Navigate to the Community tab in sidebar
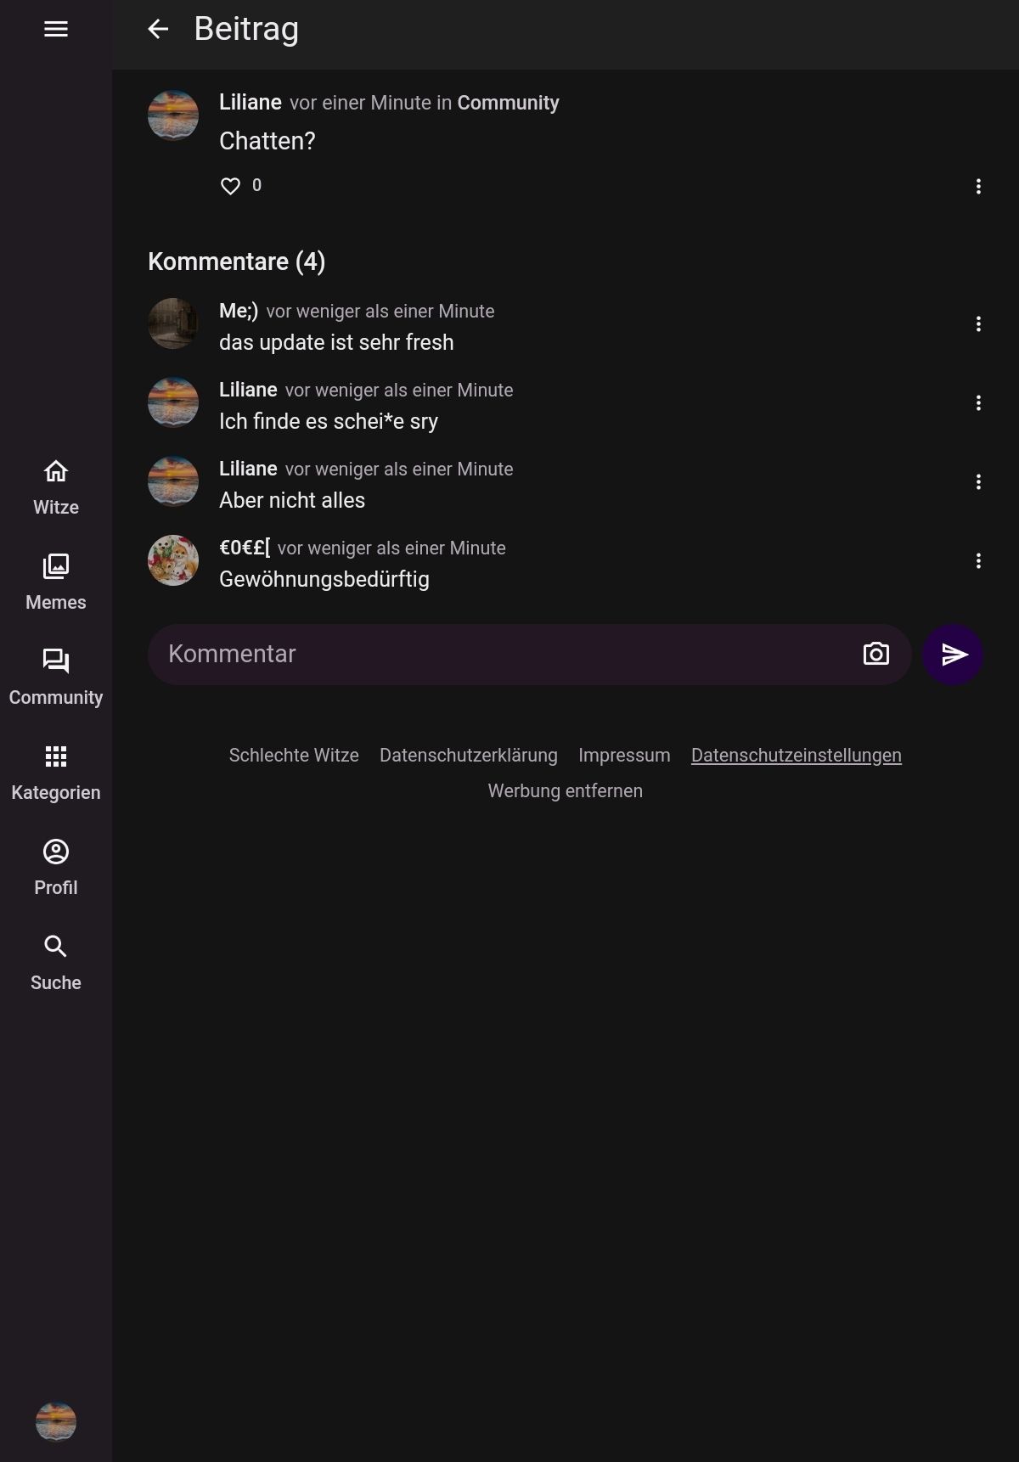This screenshot has height=1462, width=1019. (x=56, y=678)
